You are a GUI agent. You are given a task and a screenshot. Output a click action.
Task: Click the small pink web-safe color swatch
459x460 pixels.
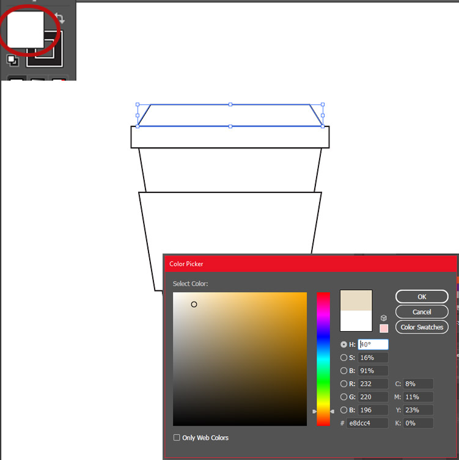point(384,329)
